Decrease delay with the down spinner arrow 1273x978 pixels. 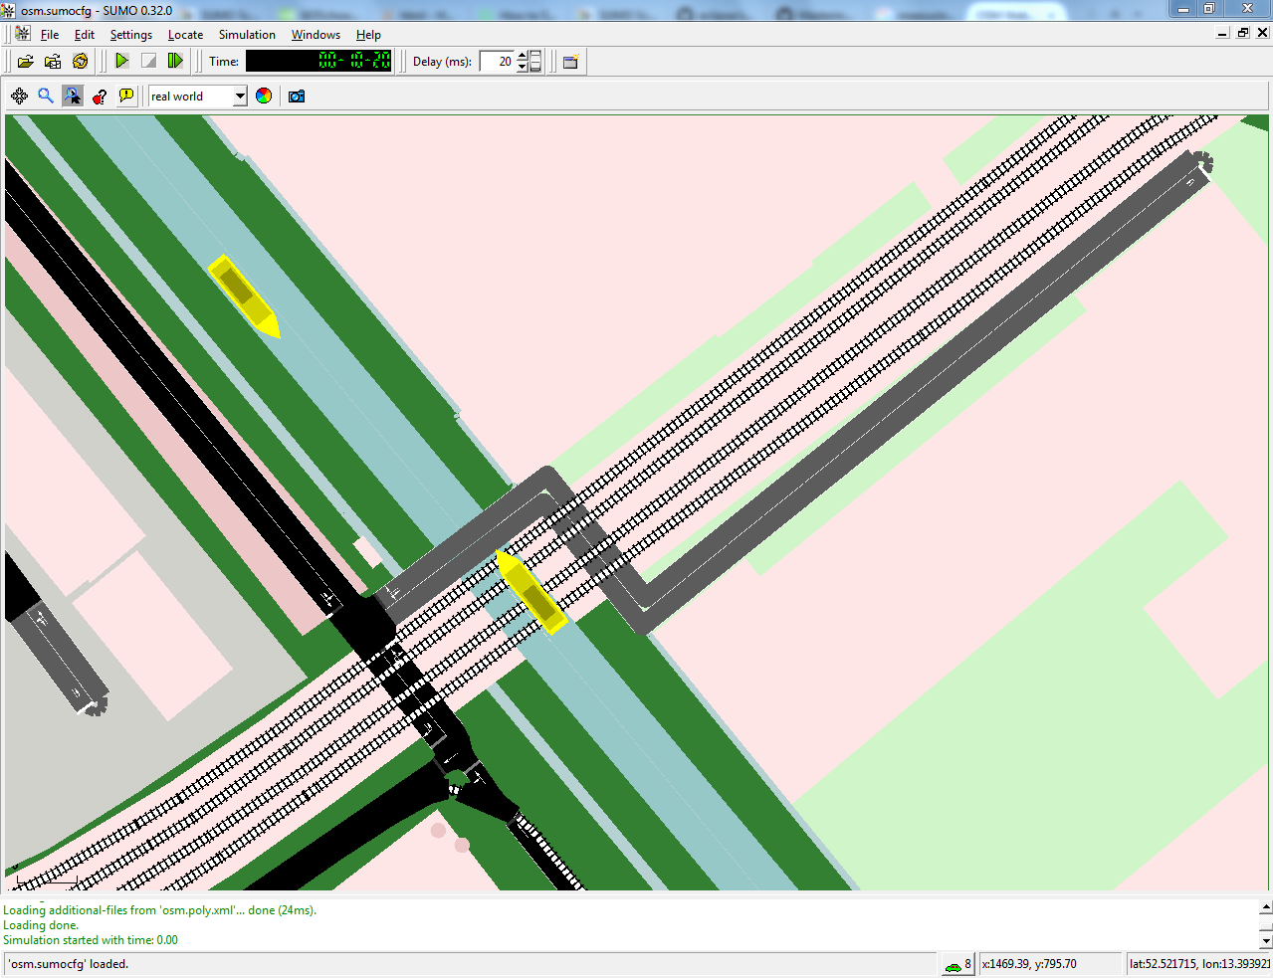pos(522,67)
